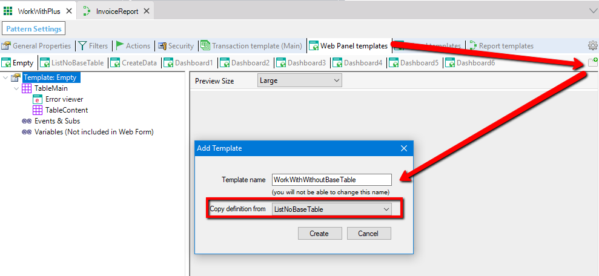Select Events & Subs tree item

coord(57,121)
